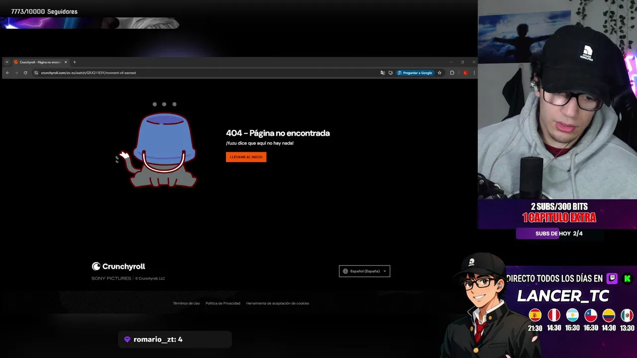Open Herramienta de aceptación de cookies link
Image resolution: width=637 pixels, height=358 pixels.
(277, 303)
